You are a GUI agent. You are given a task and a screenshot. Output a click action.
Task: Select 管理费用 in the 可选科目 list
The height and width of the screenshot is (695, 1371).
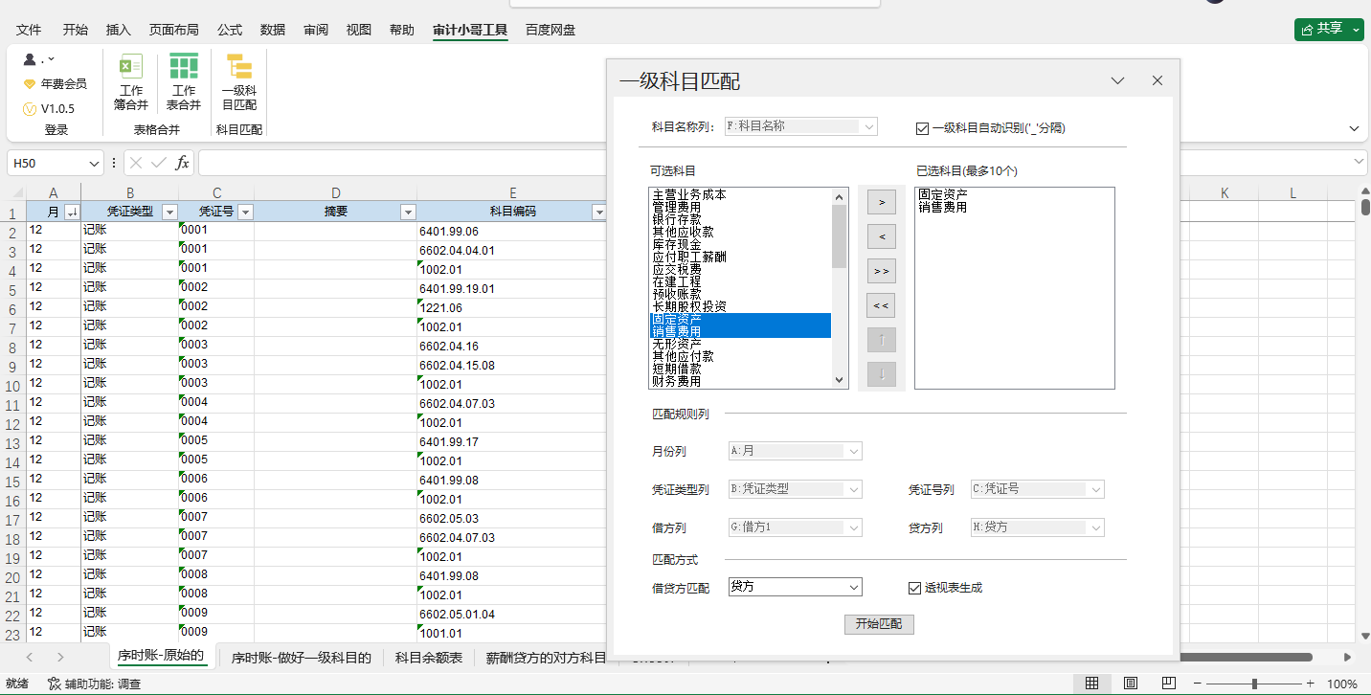pyautogui.click(x=677, y=207)
